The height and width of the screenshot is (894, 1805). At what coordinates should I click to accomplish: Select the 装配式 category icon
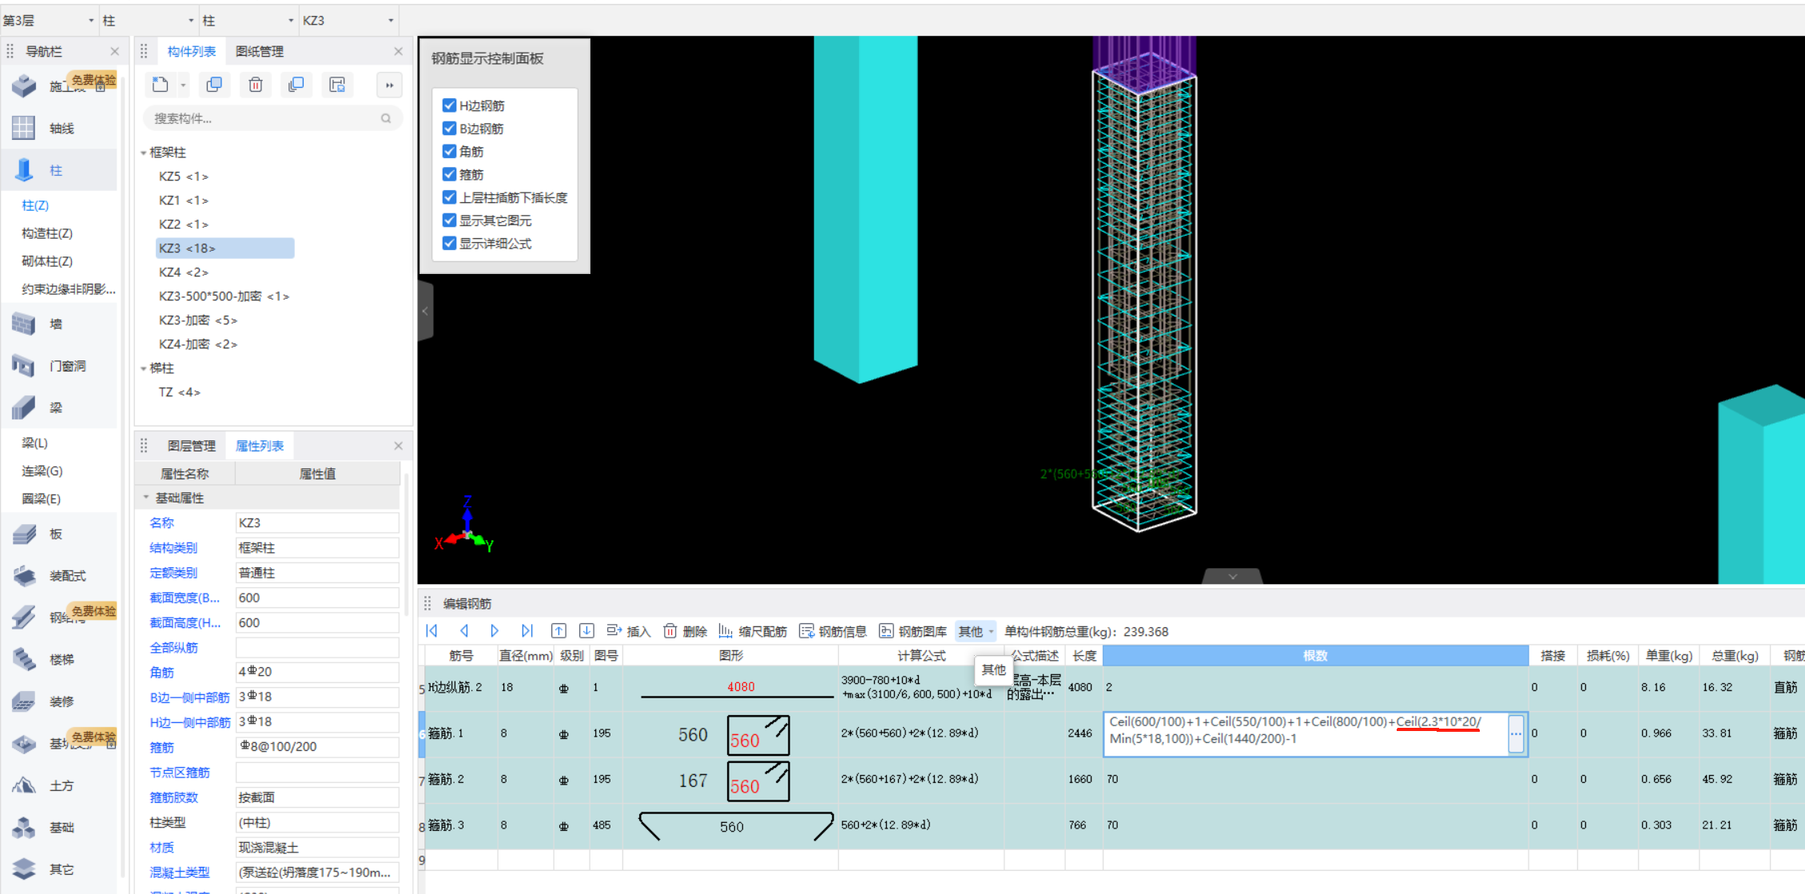coord(23,575)
